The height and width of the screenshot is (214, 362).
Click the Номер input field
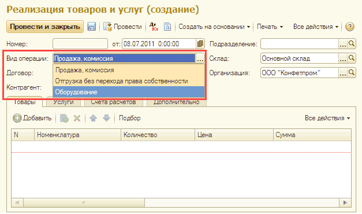[80, 44]
